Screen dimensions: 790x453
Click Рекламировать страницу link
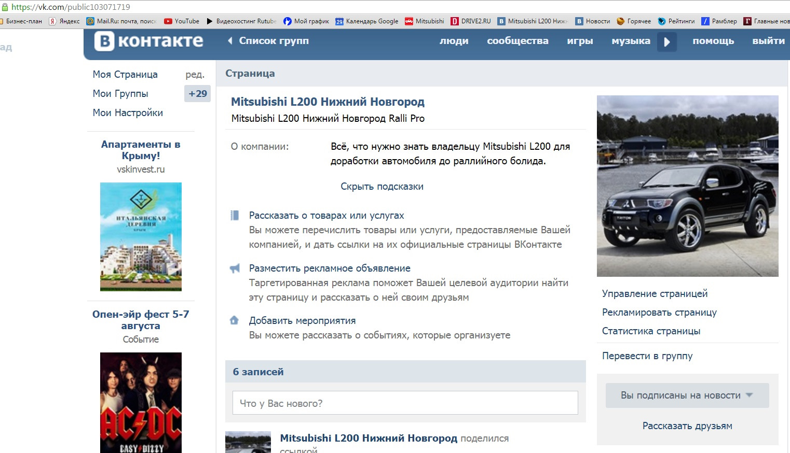tap(659, 313)
